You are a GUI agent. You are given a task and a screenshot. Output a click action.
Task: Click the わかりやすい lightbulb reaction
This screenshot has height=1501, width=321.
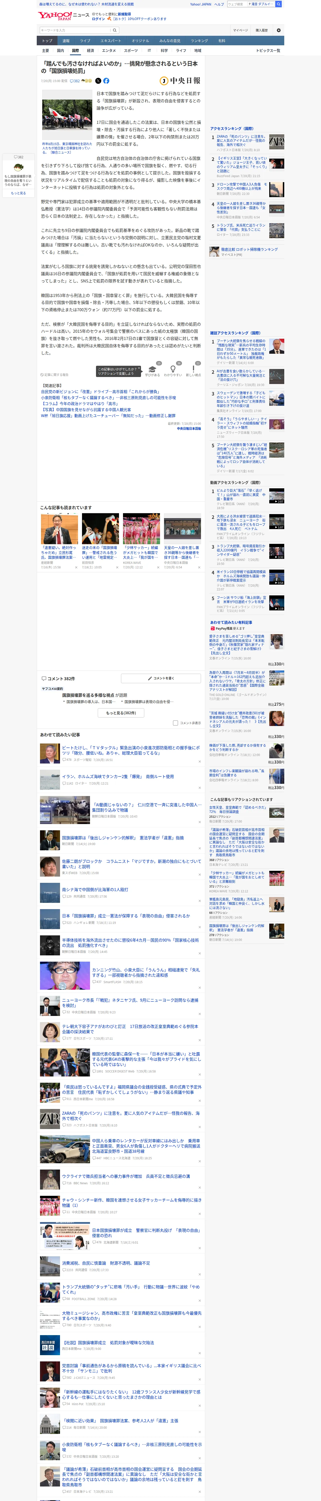pyautogui.click(x=172, y=369)
